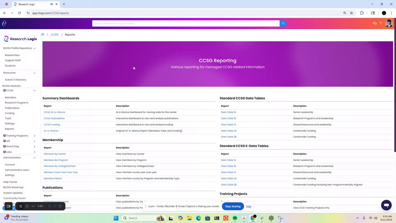The height and width of the screenshot is (223, 396).
Task: Open the CCSG Funding dashboard link
Action: click(x=52, y=125)
